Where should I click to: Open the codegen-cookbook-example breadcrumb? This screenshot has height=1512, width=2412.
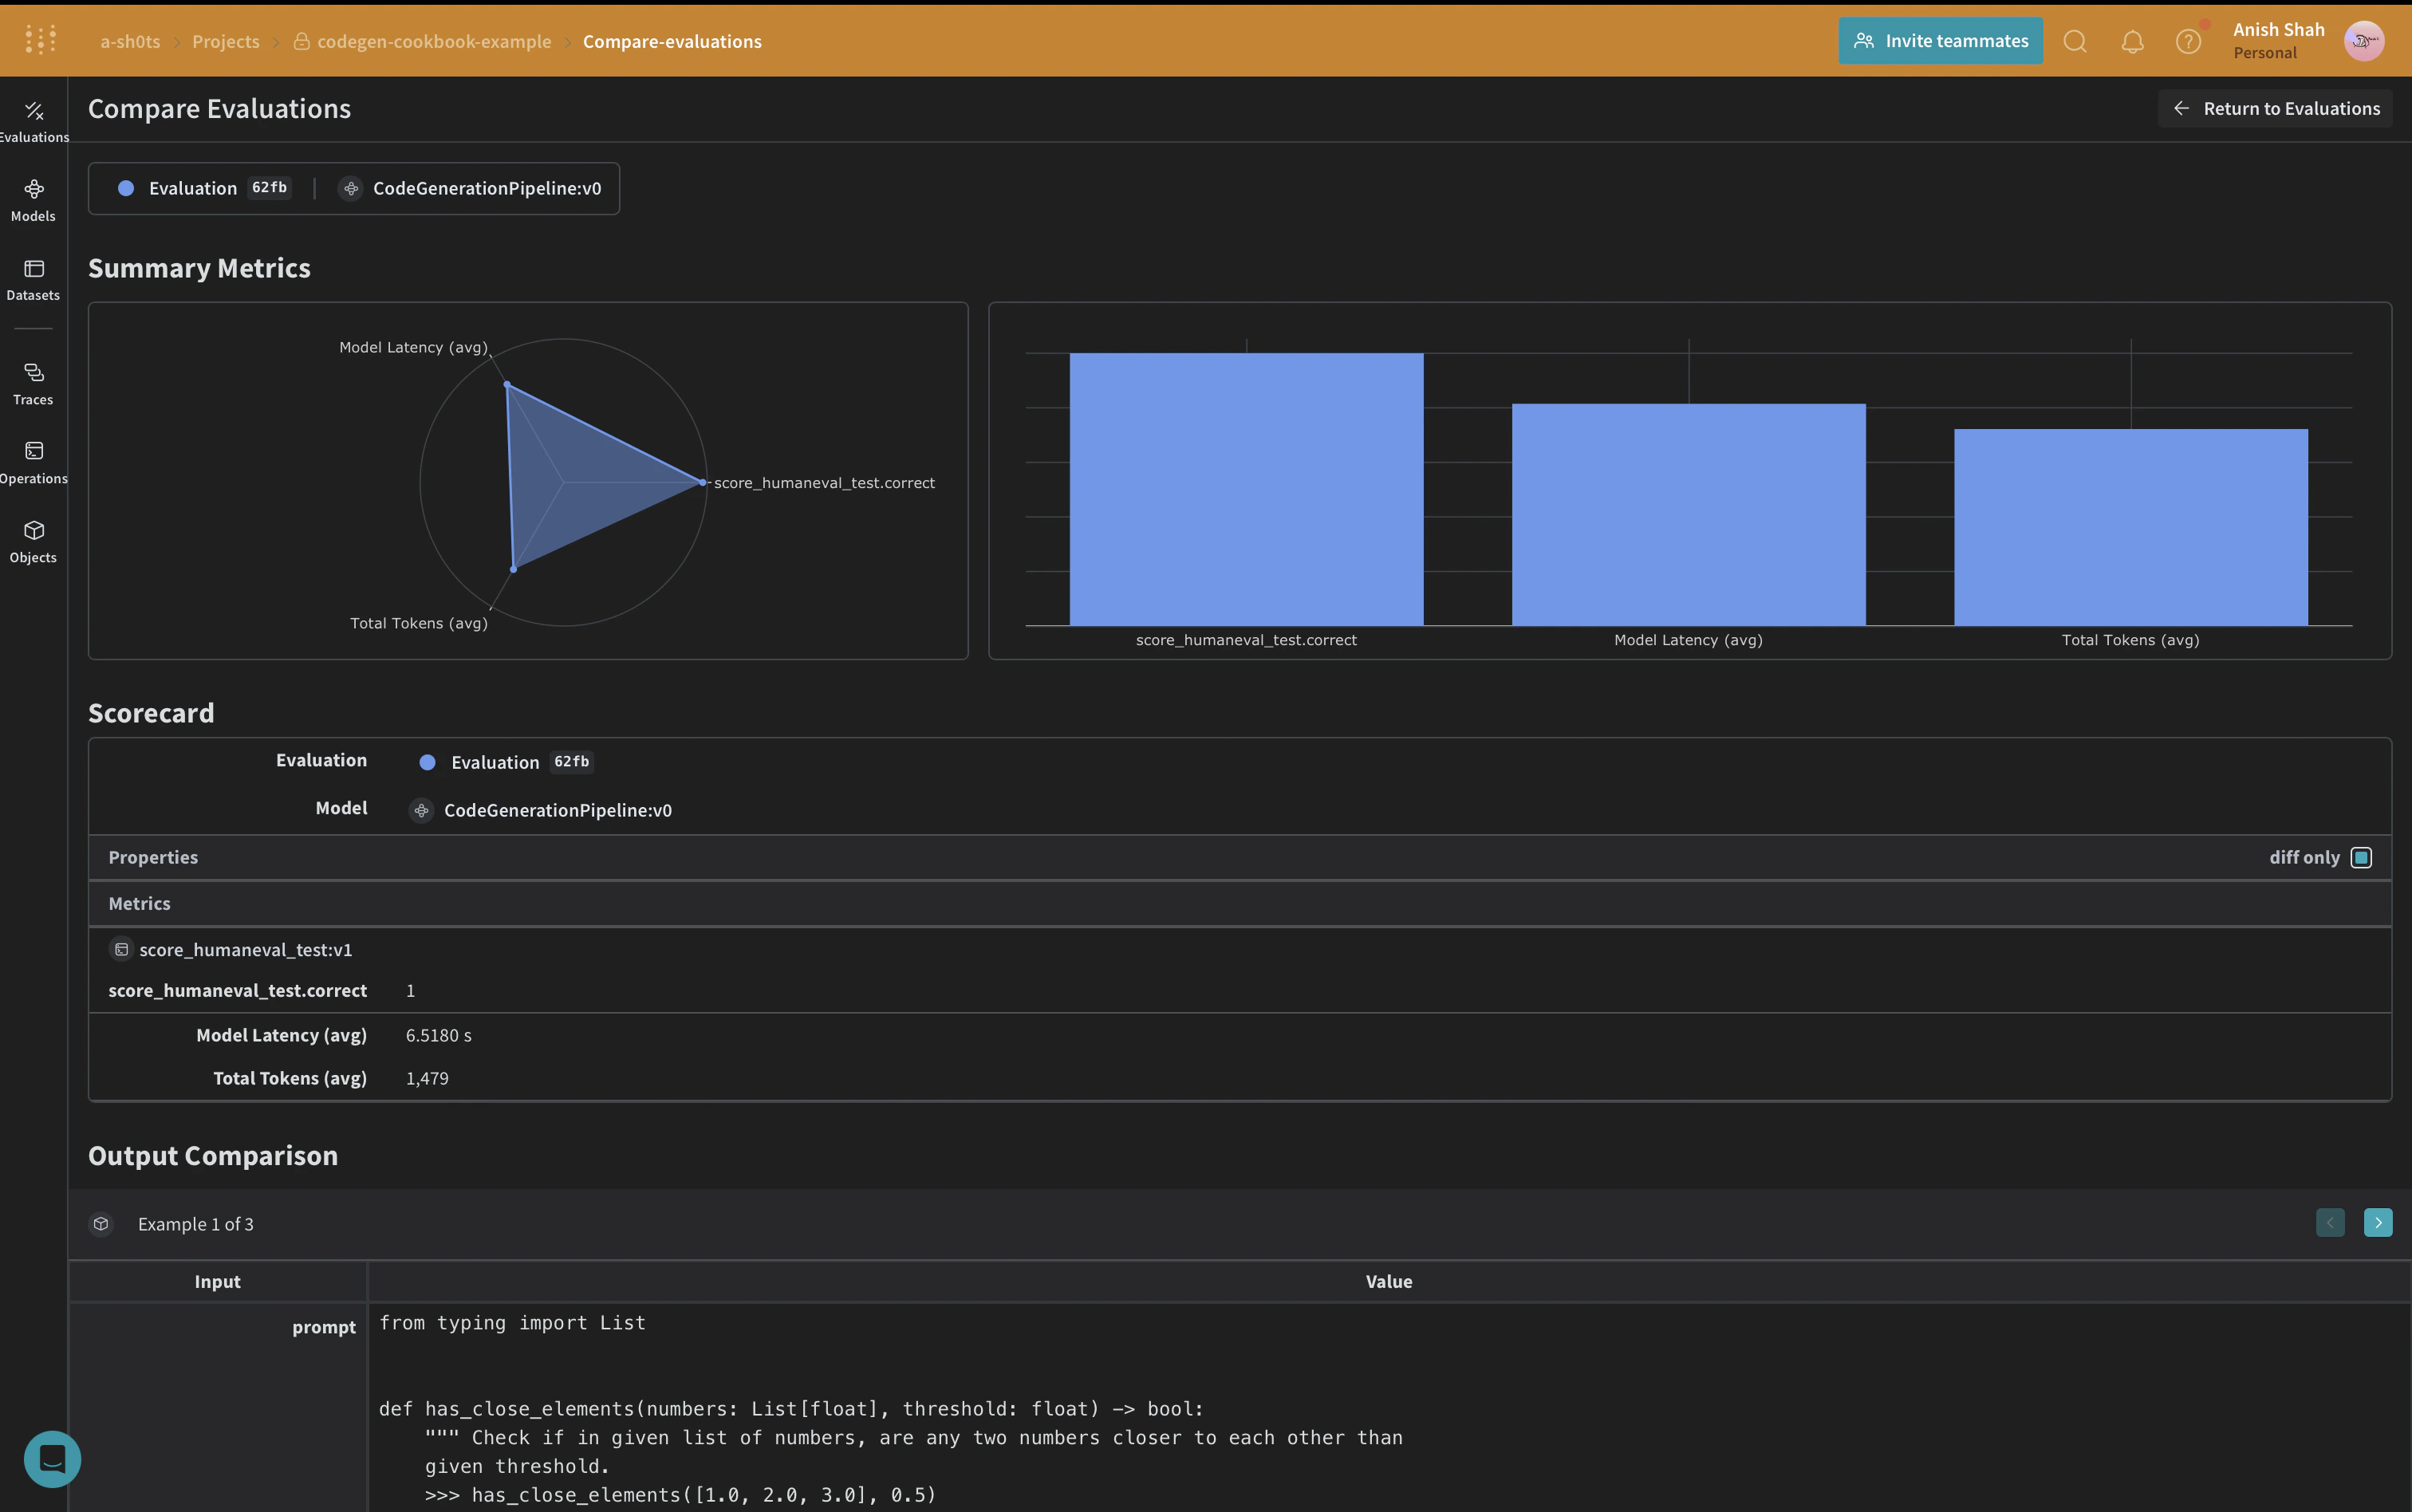(x=433, y=41)
